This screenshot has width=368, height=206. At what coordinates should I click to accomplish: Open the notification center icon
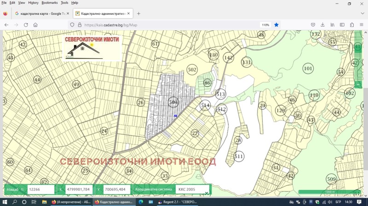point(359,202)
